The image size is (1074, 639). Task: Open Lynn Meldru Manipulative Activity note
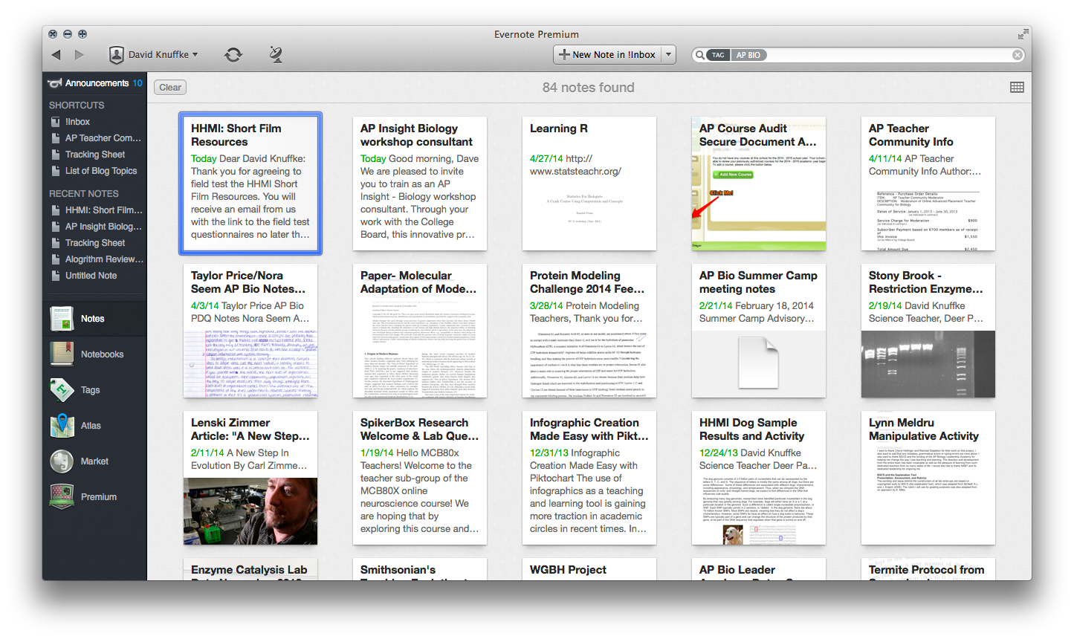click(x=928, y=478)
